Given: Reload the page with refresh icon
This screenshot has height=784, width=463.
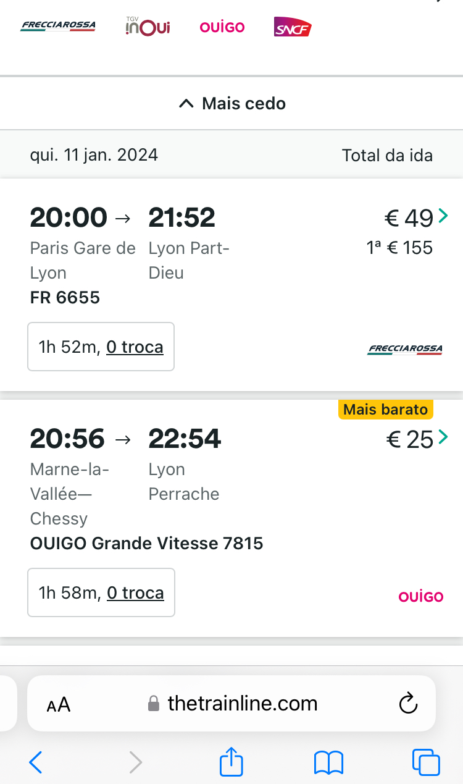Looking at the screenshot, I should (408, 704).
